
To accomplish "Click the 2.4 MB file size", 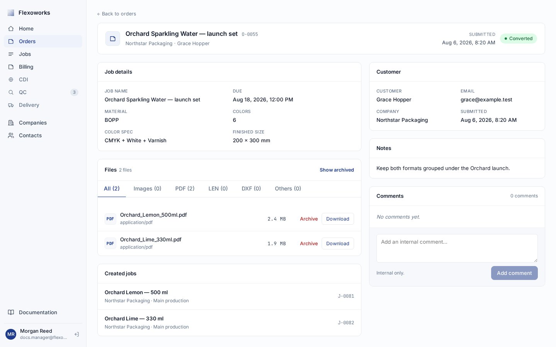I will click(276, 219).
